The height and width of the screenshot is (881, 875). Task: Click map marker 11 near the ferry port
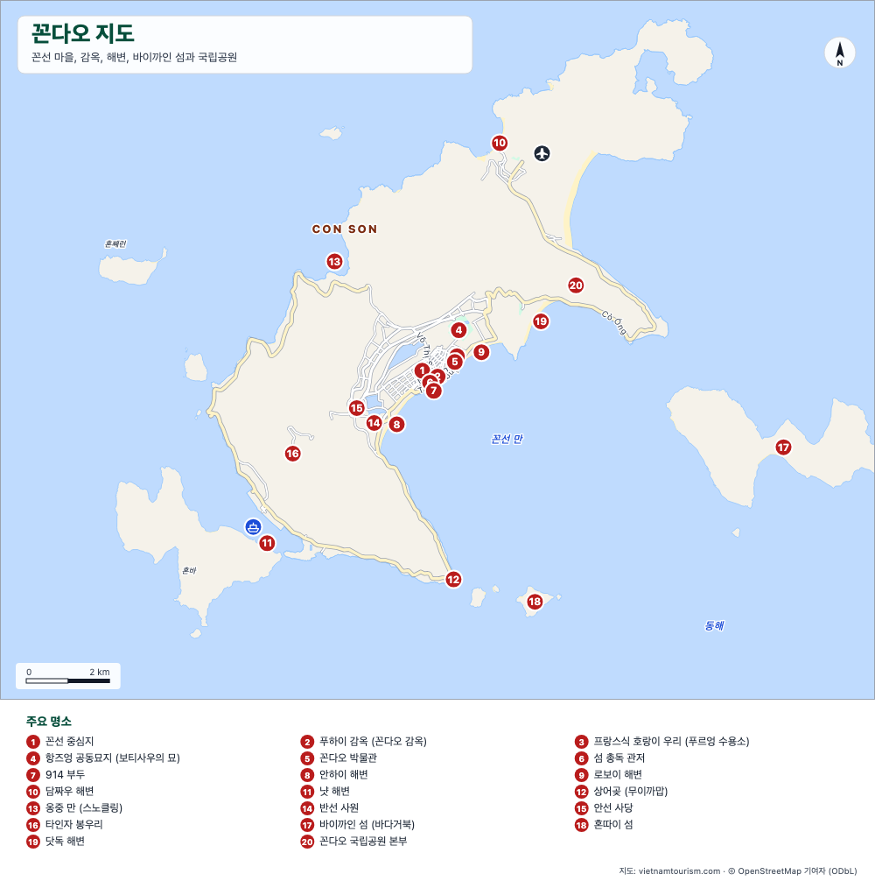pos(267,543)
